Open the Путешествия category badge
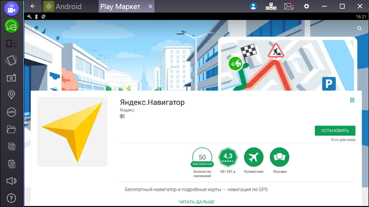 coord(254,157)
